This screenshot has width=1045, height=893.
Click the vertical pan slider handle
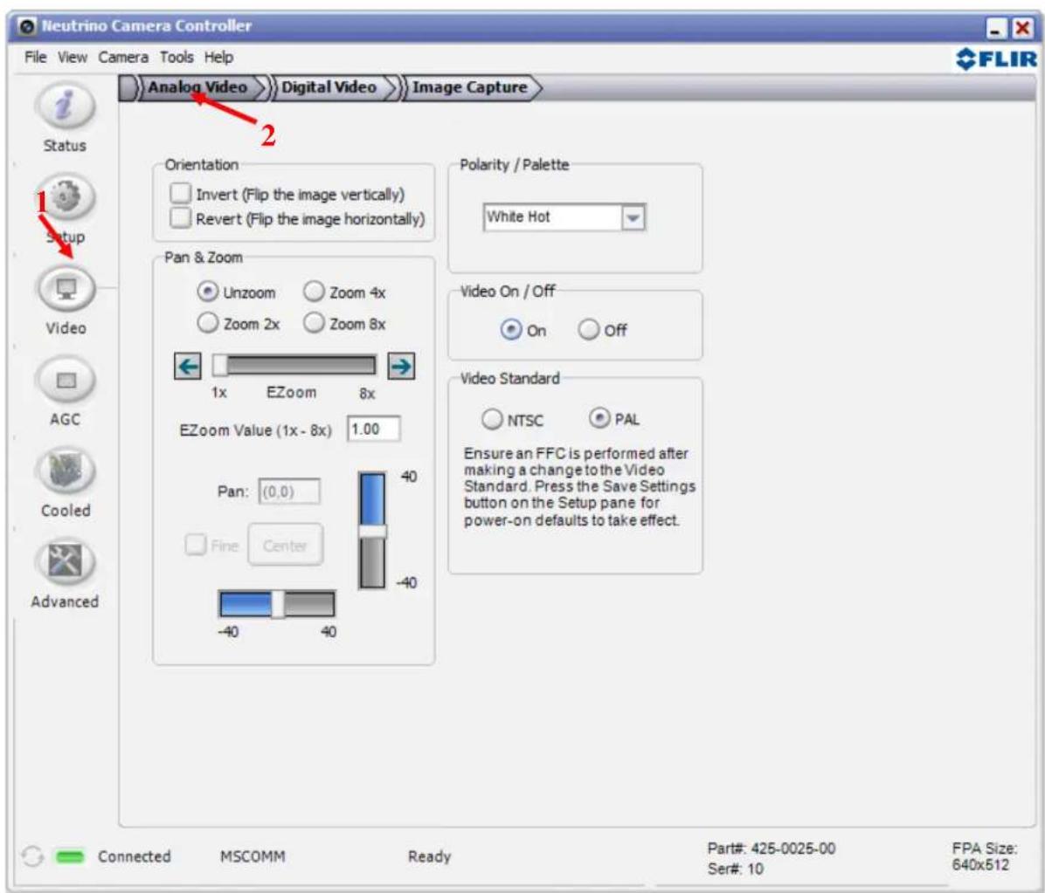pos(372,532)
